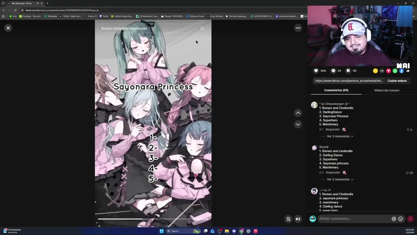This screenshot has width=417, height=235.
Task: Click the comment bubble icon showing 59
Action: [x=333, y=71]
